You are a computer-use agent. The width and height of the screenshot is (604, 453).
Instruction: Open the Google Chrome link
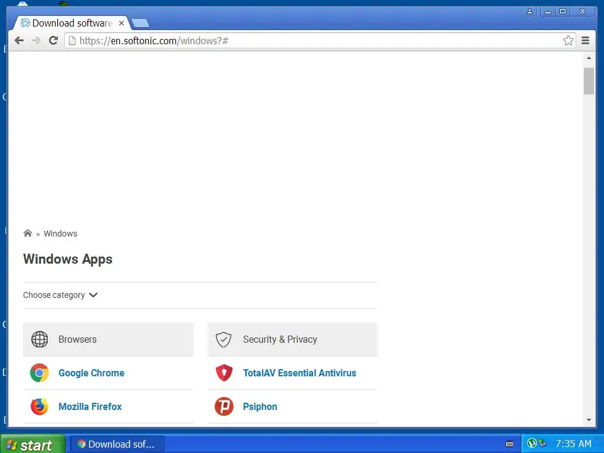click(91, 373)
